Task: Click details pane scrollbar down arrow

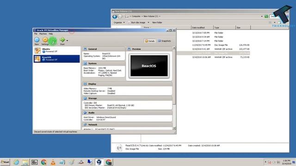Action: point(174,128)
